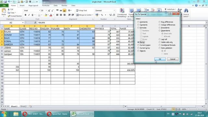Increase font size with the large A icon

tap(49, 10)
